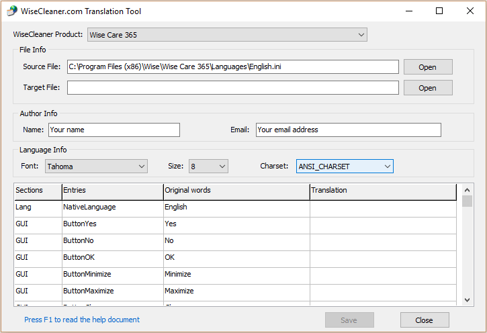The width and height of the screenshot is (487, 333).
Task: Select the ButtonMinimize entry
Action: [x=112, y=275]
